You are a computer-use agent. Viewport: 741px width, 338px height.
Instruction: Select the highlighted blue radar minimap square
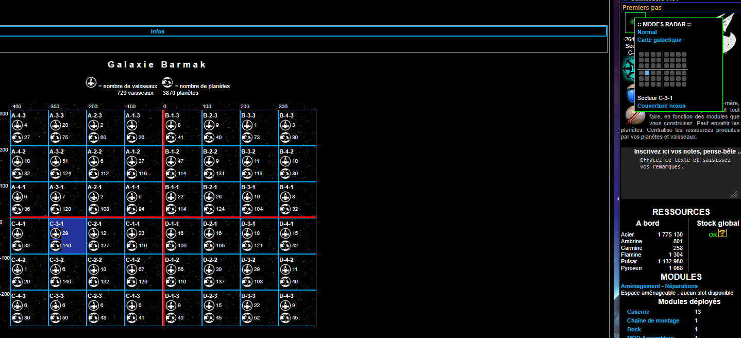[x=647, y=73]
